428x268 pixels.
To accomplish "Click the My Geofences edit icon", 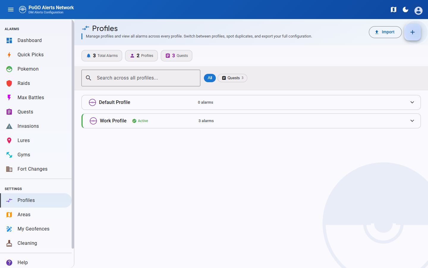I will tap(9, 229).
